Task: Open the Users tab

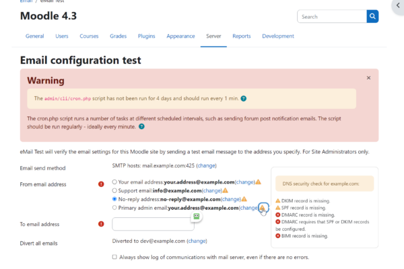Action: [x=62, y=36]
